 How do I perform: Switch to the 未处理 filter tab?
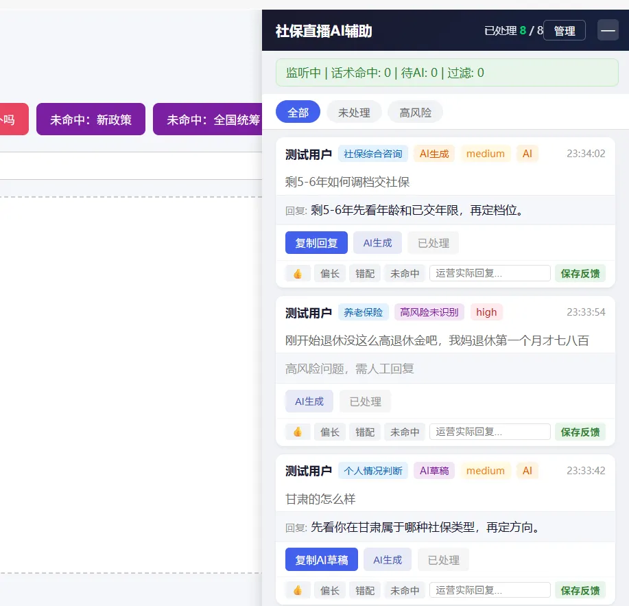pyautogui.click(x=354, y=112)
